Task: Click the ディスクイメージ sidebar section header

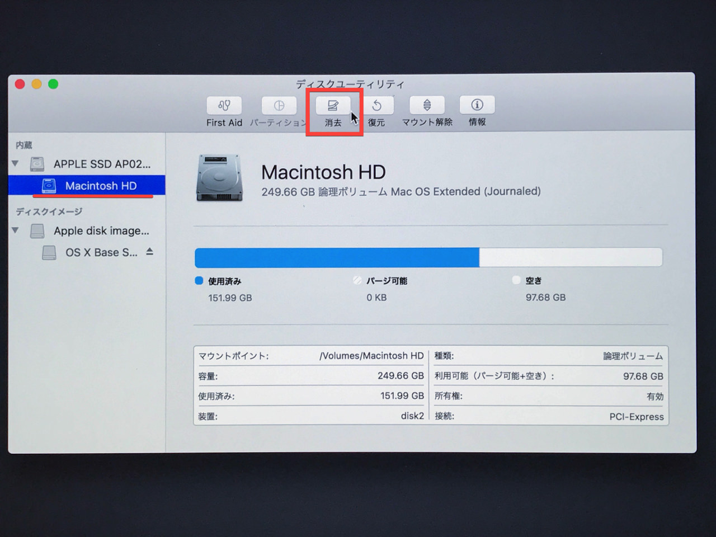Action: [x=49, y=211]
